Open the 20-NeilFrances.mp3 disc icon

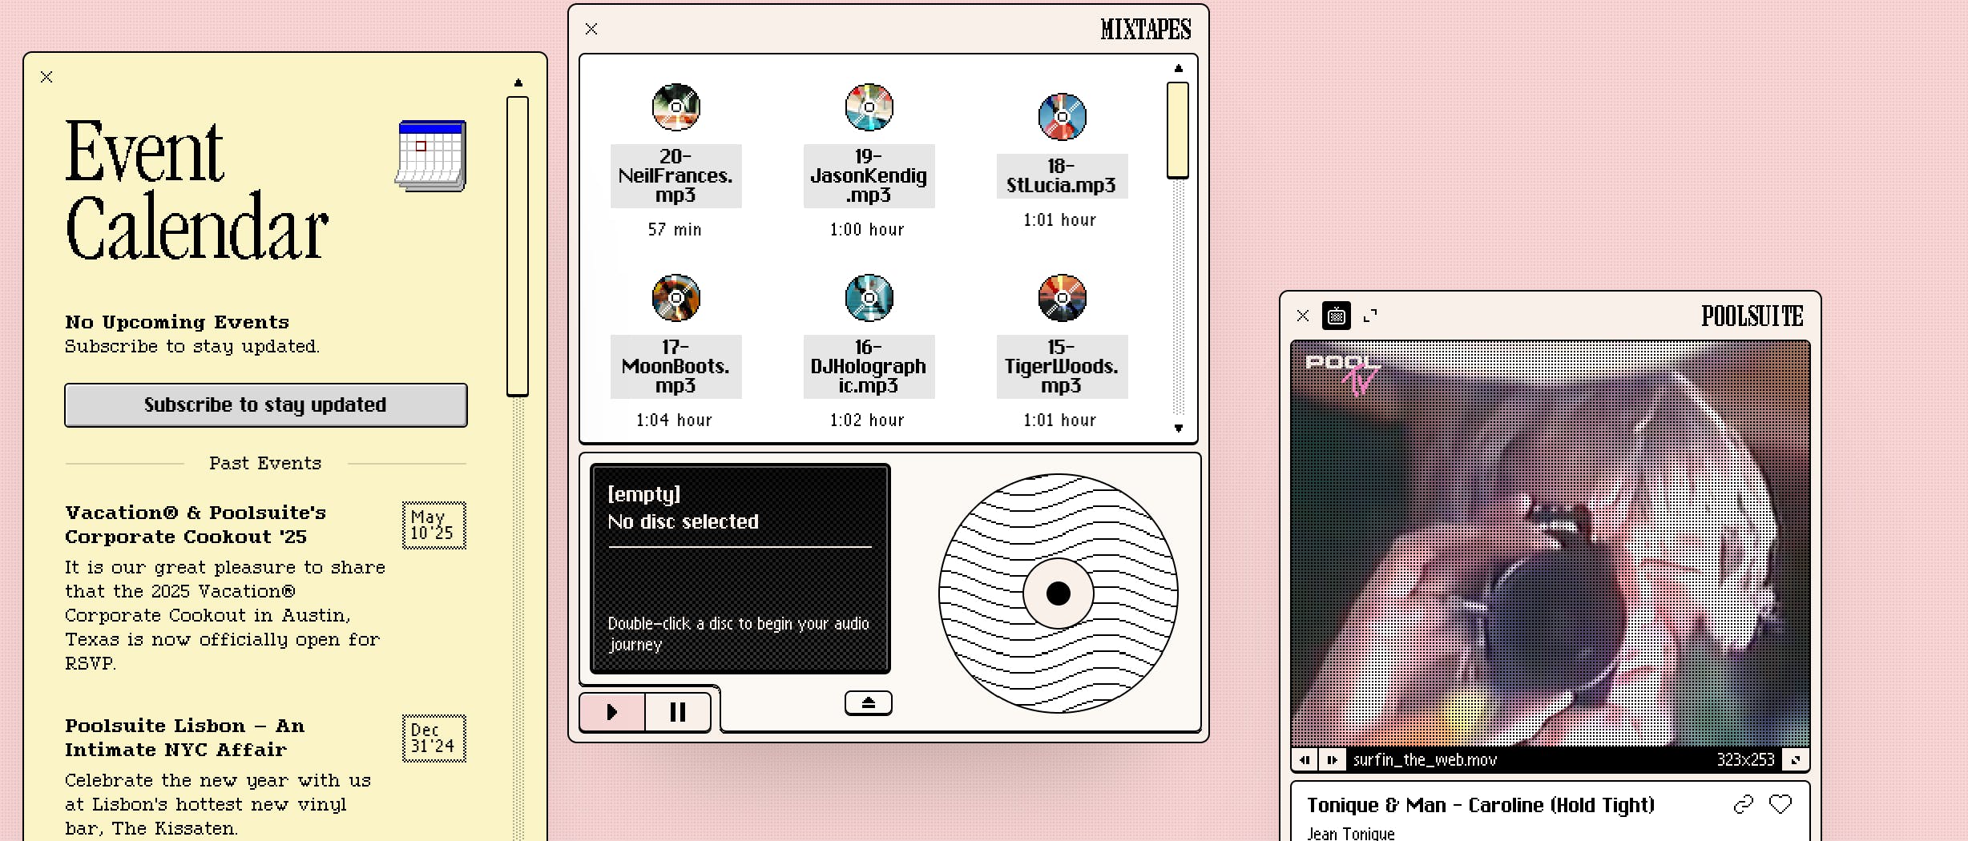[x=675, y=107]
